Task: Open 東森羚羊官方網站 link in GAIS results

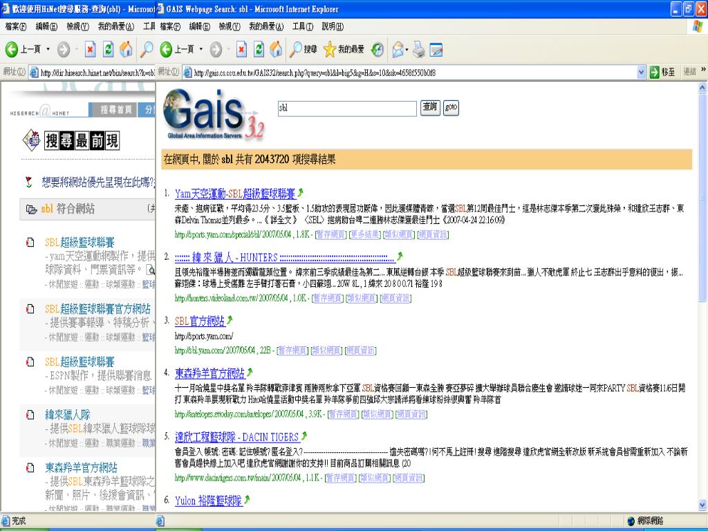Action: click(x=209, y=373)
